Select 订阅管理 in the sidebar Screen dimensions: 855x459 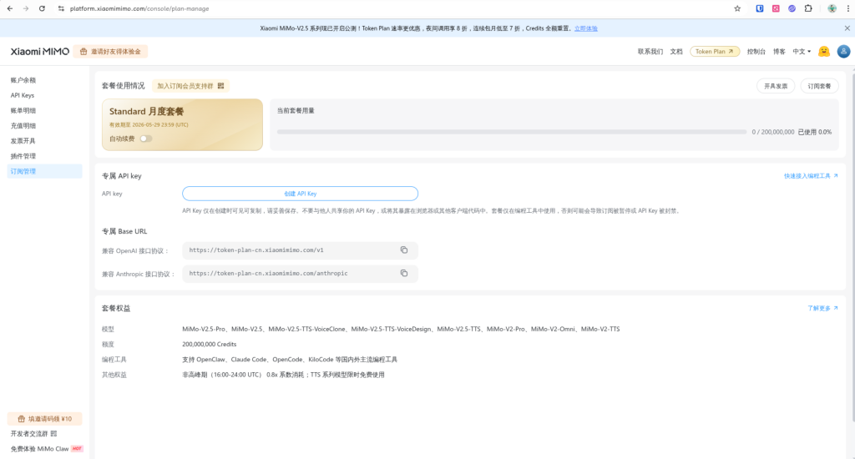tap(45, 171)
